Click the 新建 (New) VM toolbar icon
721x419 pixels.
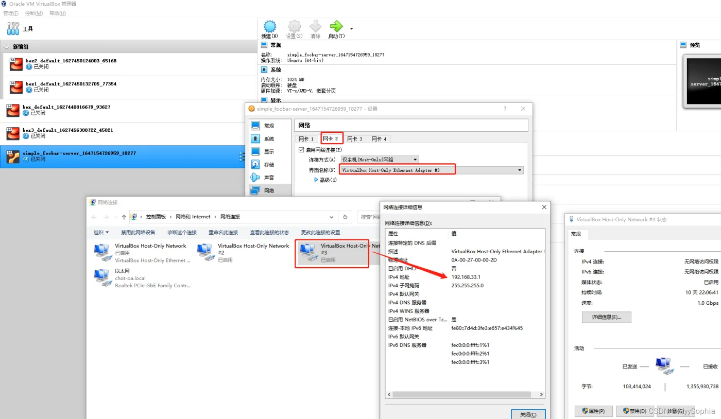[270, 29]
